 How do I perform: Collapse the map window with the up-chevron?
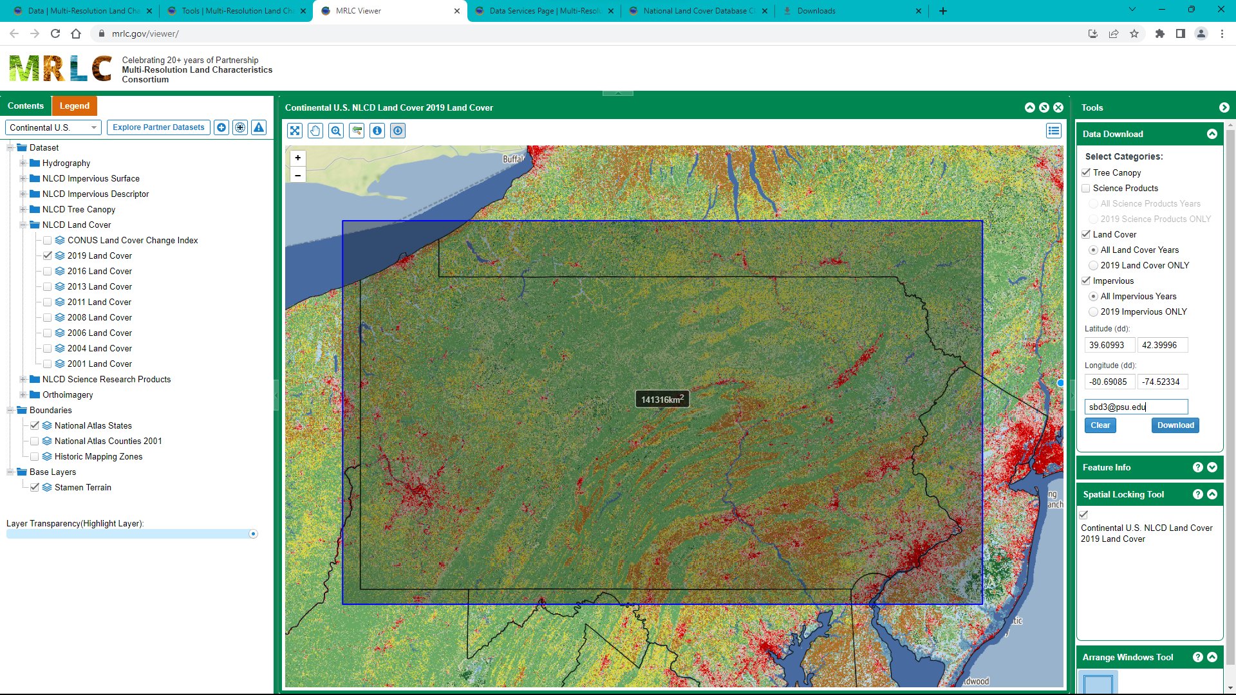[x=1030, y=107]
